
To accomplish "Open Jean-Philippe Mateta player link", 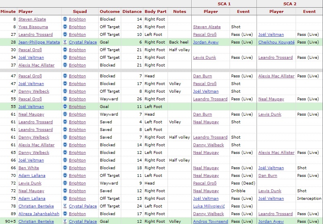I will tap(39, 42).
